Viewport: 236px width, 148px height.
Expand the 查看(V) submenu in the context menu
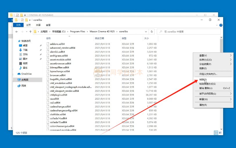(x=203, y=55)
